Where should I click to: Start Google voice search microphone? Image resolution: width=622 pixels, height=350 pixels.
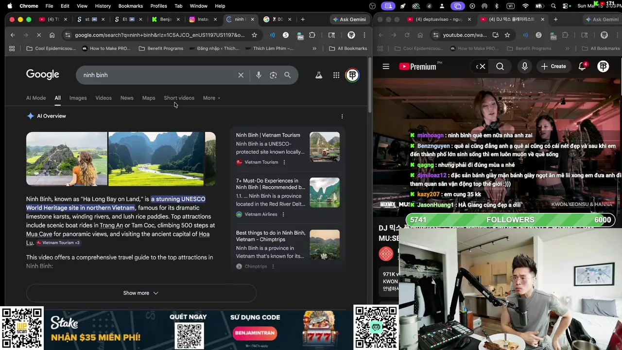(x=259, y=75)
